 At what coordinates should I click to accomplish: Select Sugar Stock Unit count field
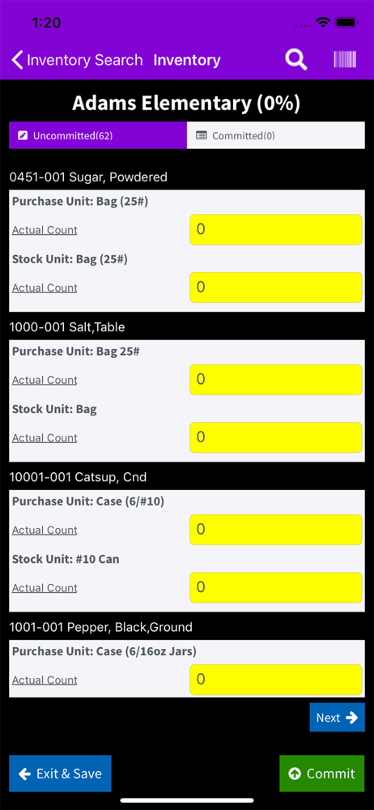(276, 288)
